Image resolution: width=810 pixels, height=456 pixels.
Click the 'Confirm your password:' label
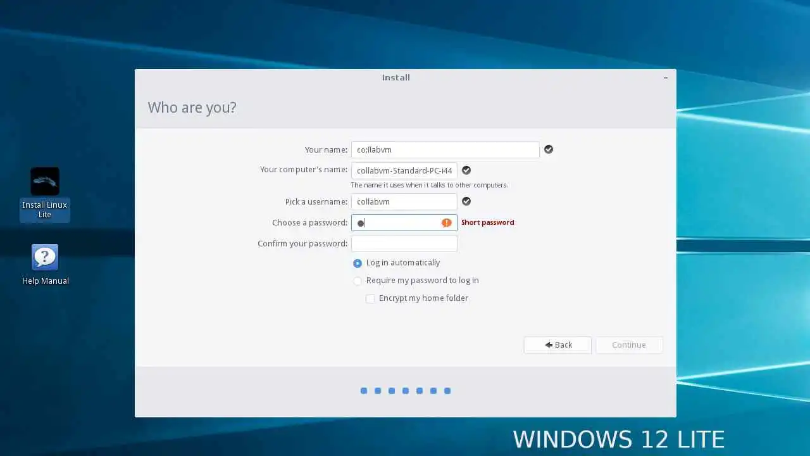302,243
